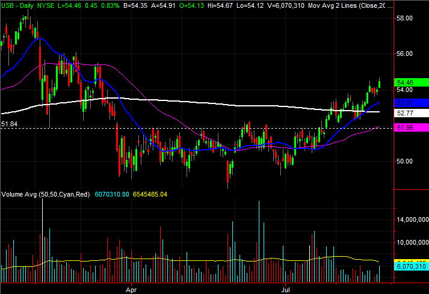This screenshot has width=429, height=294.
Task: Click the 10,000,000 volume axis label
Action: coord(413,242)
